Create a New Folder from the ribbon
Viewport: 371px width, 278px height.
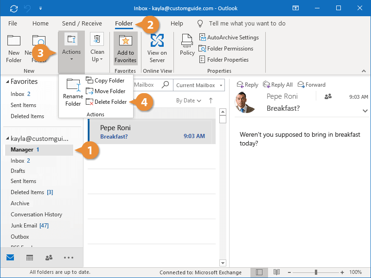(x=14, y=49)
